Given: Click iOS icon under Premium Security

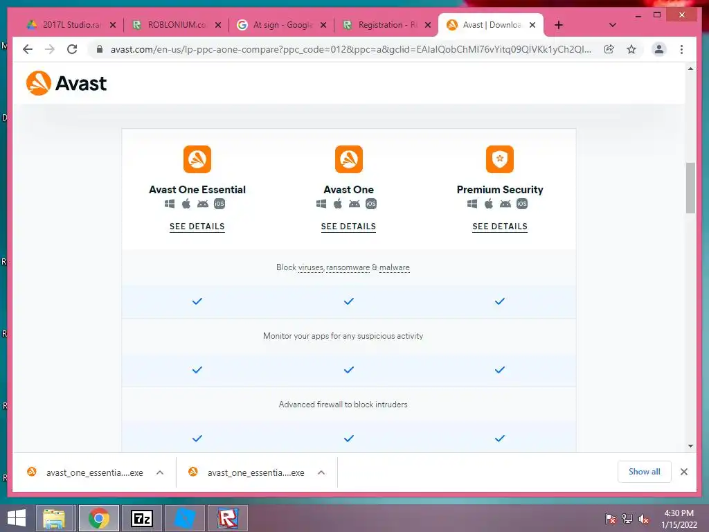Looking at the screenshot, I should (x=522, y=204).
